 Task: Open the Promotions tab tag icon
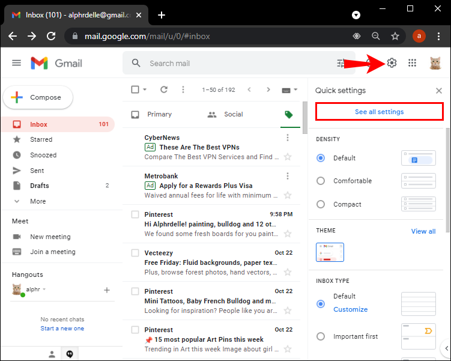[288, 115]
